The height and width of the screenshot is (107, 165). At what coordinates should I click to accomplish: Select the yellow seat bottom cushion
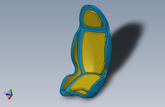click(x=85, y=83)
